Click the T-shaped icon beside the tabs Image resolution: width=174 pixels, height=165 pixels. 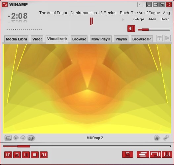pyautogui.click(x=159, y=38)
